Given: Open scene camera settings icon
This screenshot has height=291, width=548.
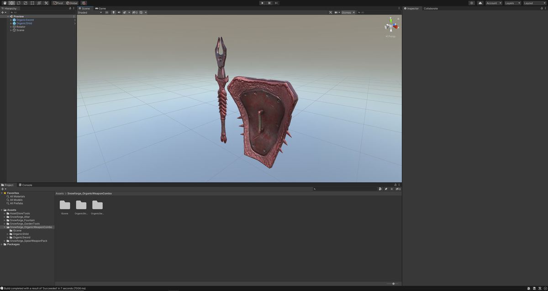Looking at the screenshot, I should (x=337, y=12).
